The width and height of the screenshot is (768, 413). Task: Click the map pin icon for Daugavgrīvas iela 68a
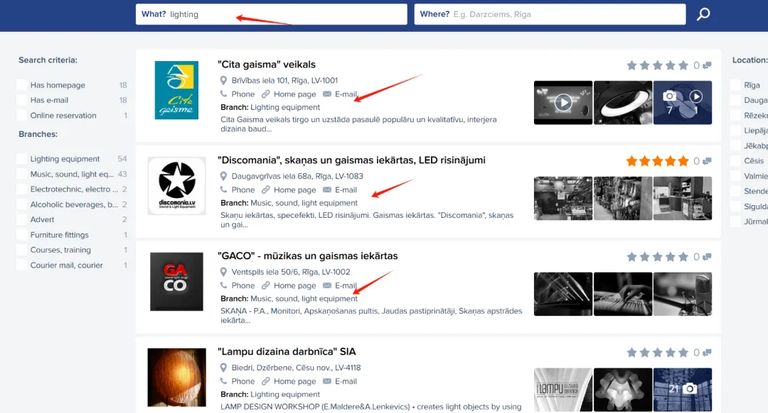[223, 176]
